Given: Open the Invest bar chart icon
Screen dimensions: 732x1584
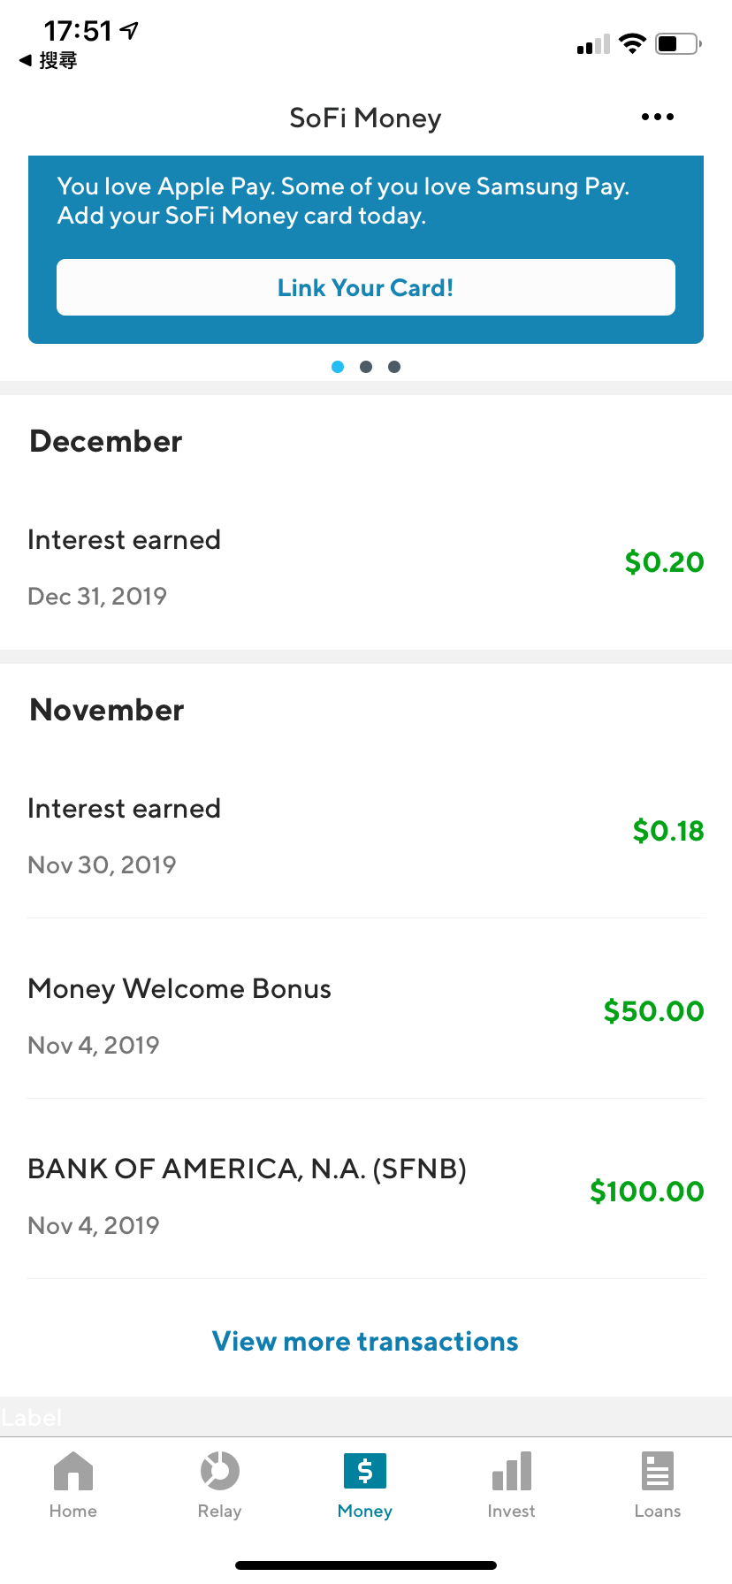Looking at the screenshot, I should [x=512, y=1472].
